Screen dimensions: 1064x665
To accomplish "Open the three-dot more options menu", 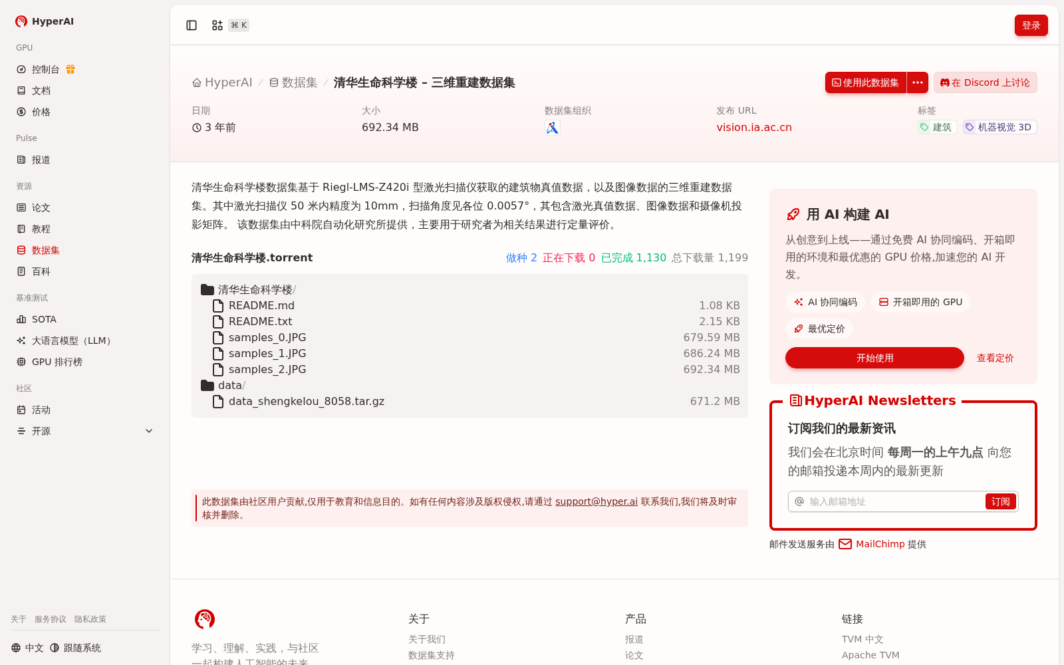I will [x=918, y=82].
